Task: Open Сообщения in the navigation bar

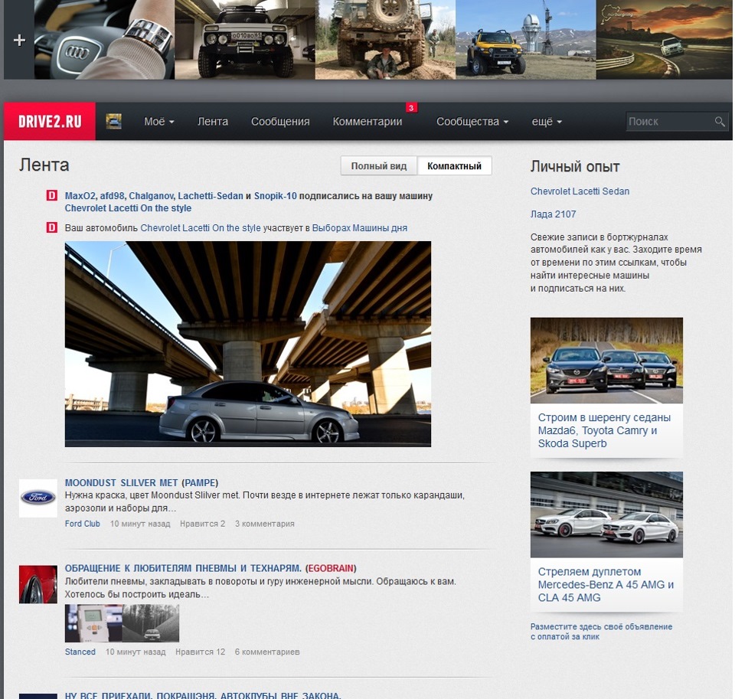Action: pos(280,122)
